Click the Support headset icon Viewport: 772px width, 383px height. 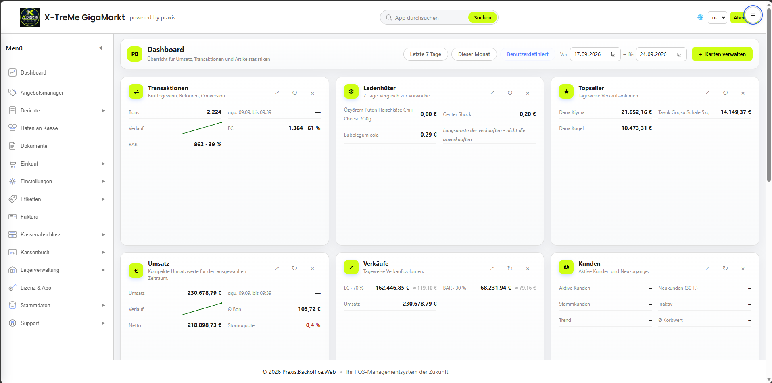[13, 323]
